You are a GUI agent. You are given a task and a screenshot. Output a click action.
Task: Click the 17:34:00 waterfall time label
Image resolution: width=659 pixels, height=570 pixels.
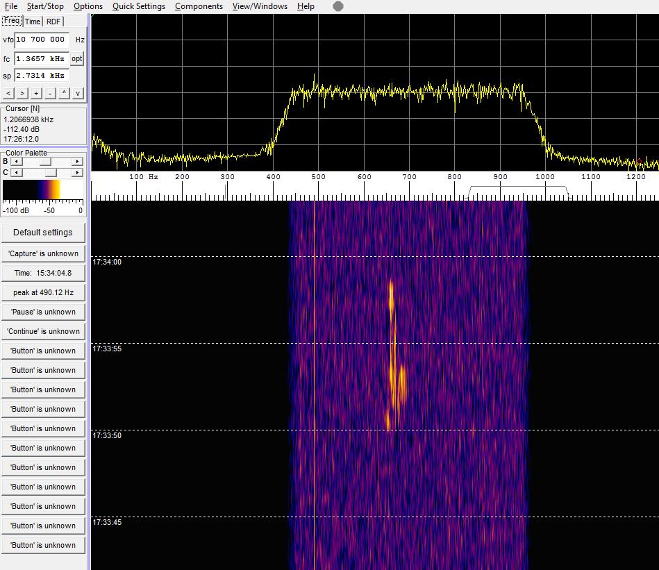tap(107, 262)
